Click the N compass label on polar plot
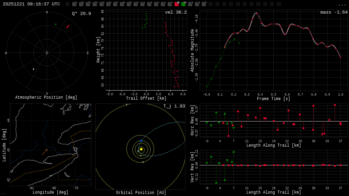349x196 pixels. (x=47, y=12)
